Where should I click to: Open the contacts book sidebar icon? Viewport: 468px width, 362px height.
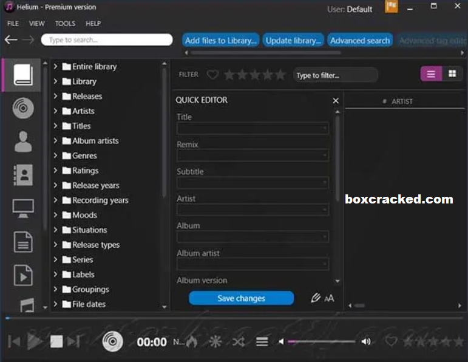[23, 175]
